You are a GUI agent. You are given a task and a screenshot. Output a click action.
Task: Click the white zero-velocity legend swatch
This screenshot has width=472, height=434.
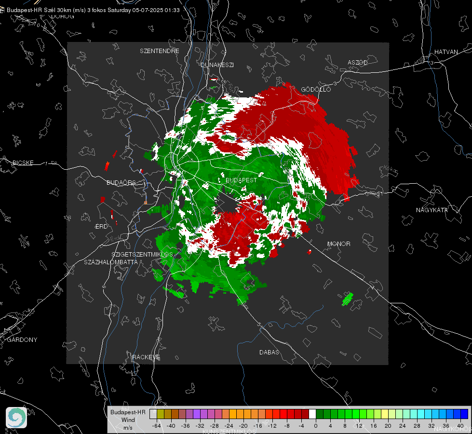(312, 414)
